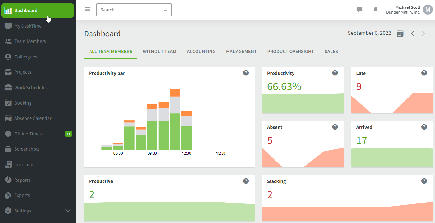Image resolution: width=435 pixels, height=223 pixels.
Task: Open the My DeskTime section
Action: [x=28, y=26]
